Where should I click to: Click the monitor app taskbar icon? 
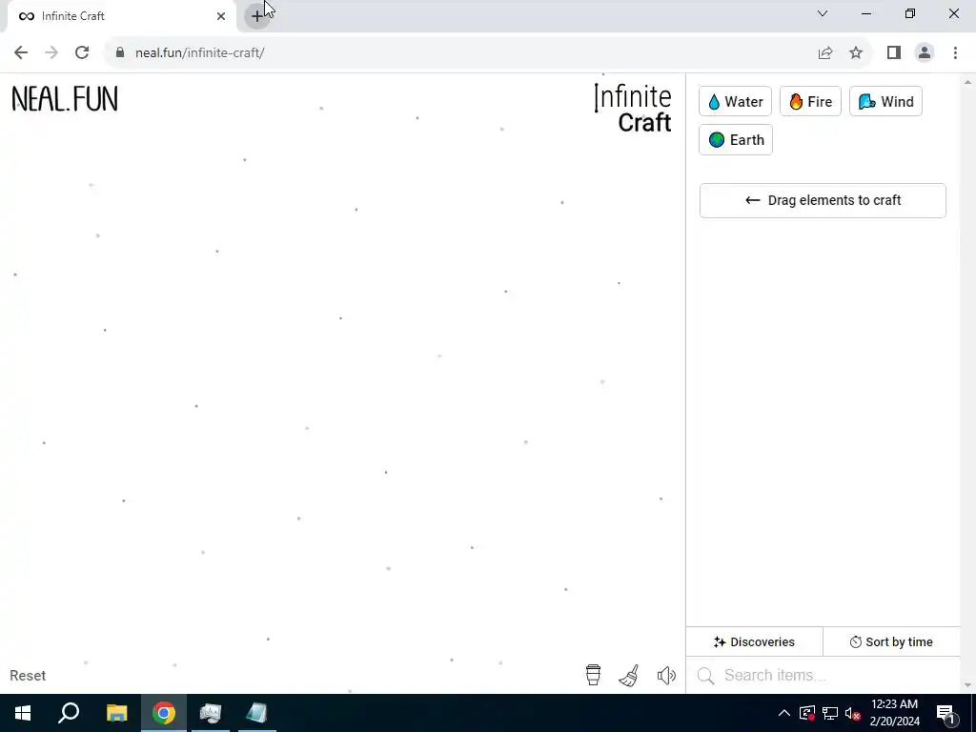[x=211, y=713]
